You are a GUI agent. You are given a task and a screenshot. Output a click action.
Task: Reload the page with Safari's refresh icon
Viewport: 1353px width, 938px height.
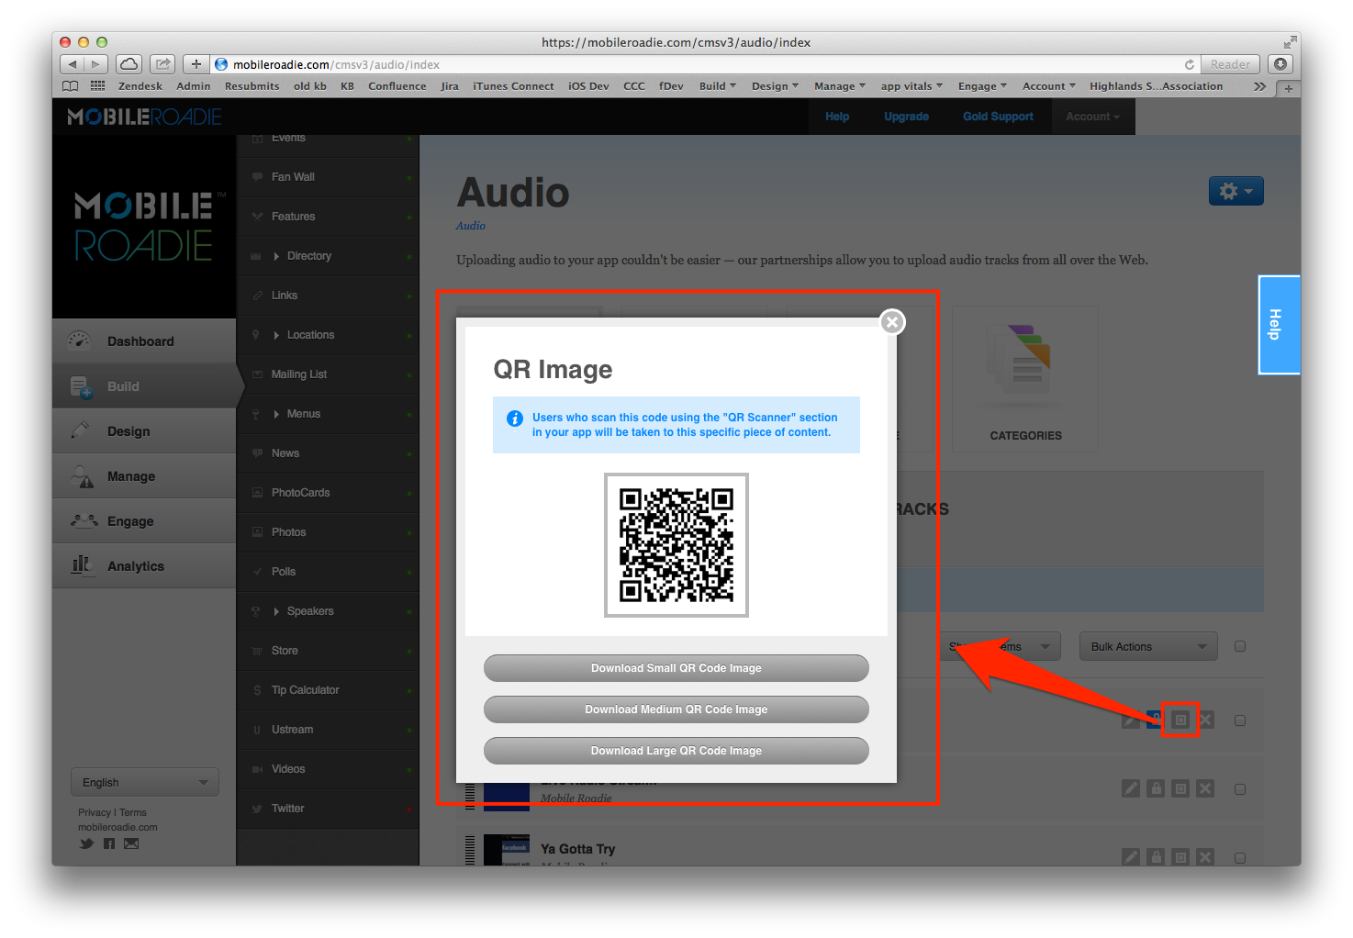(1190, 64)
